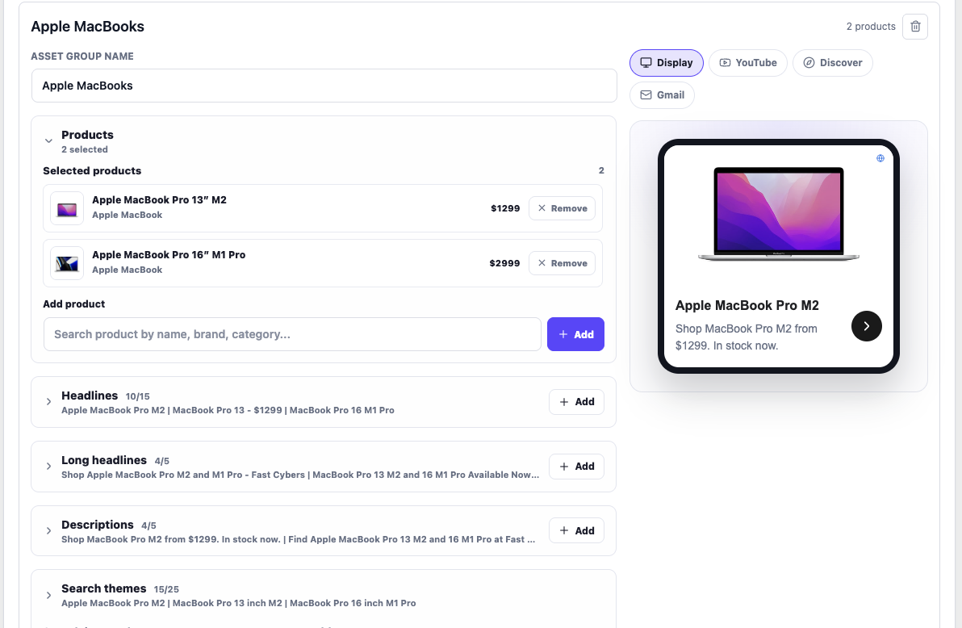Click the Search themes 15/25 counter
962x628 pixels.
166,589
